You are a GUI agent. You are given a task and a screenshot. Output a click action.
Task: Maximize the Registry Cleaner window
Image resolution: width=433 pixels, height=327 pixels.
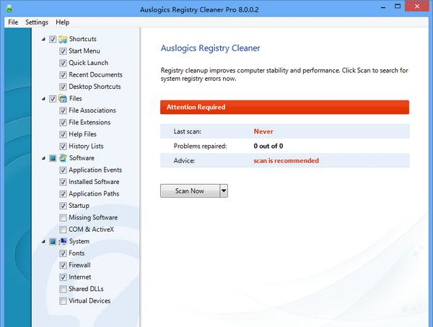pos(398,6)
